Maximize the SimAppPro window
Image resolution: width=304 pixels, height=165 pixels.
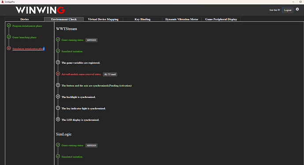[300, 2]
